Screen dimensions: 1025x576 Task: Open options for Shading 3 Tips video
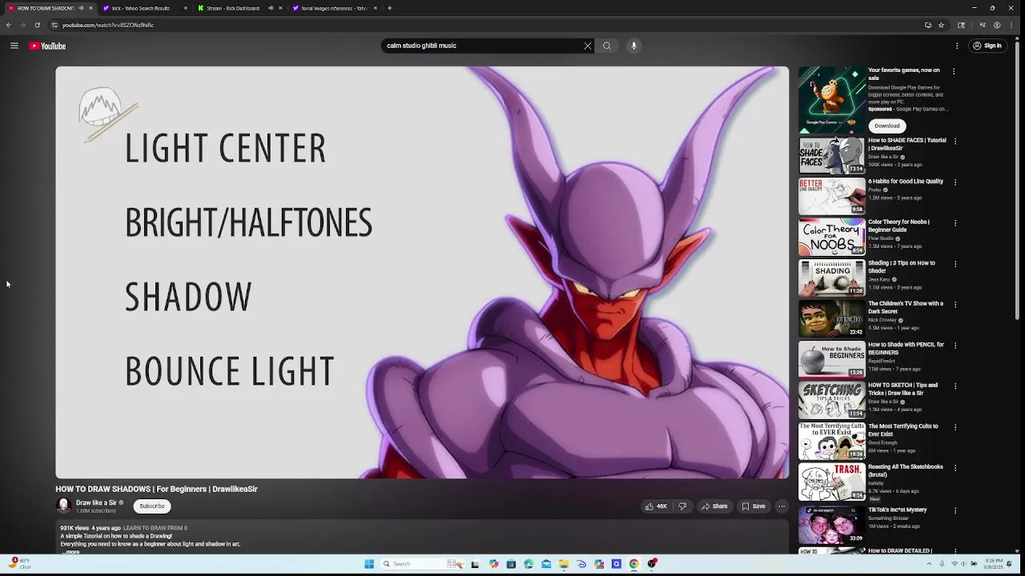point(955,263)
